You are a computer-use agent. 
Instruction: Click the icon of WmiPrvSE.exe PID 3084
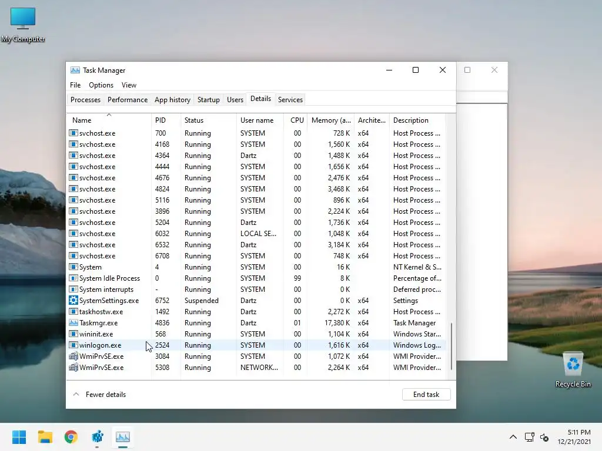[73, 356]
